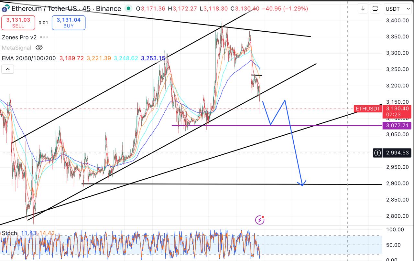Image resolution: width=414 pixels, height=261 pixels.
Task: Open the Ethereum / TetherUS symbol title
Action: coord(66,9)
